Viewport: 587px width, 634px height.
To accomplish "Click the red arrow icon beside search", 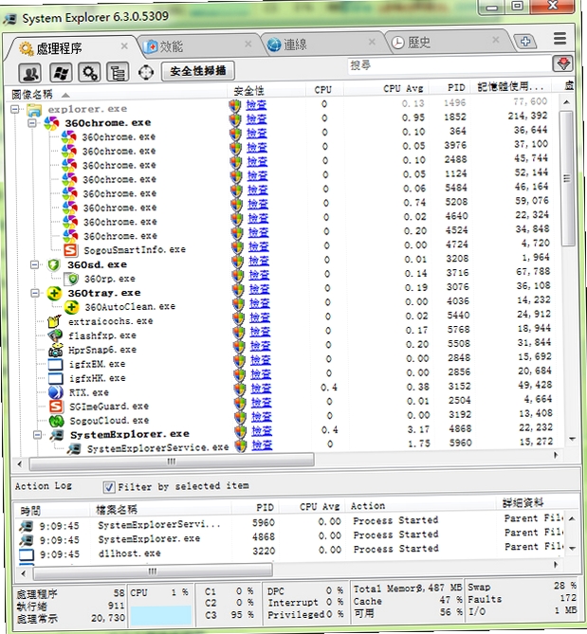I will [562, 63].
